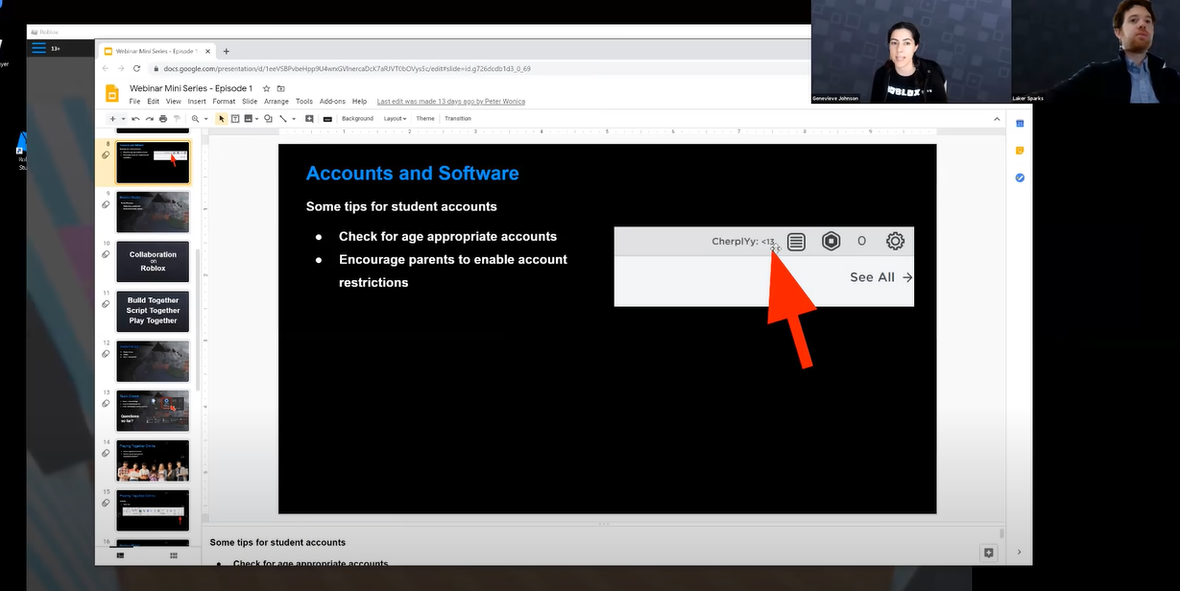This screenshot has height=591, width=1180.
Task: Click the Move to folder icon
Action: 280,88
